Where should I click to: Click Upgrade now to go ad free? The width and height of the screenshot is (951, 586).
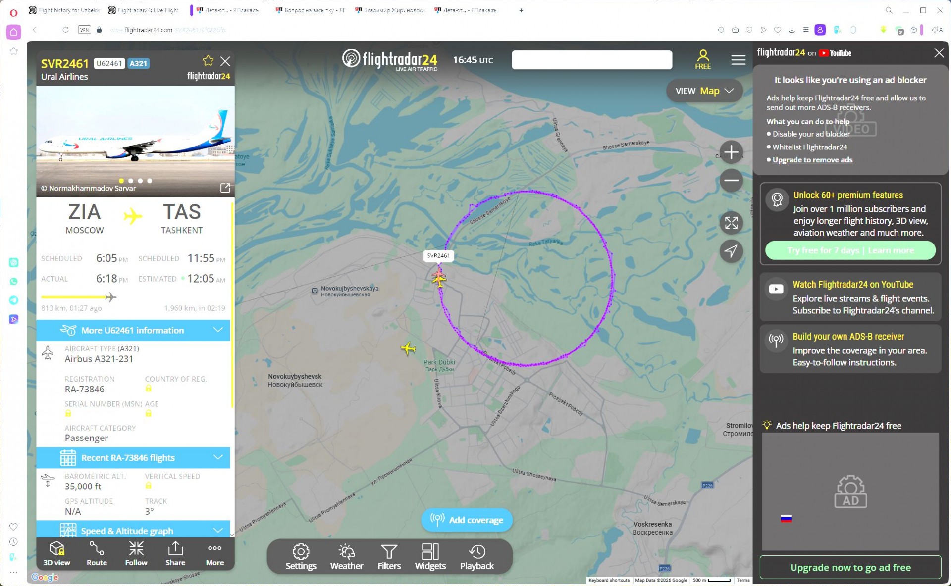coord(850,567)
